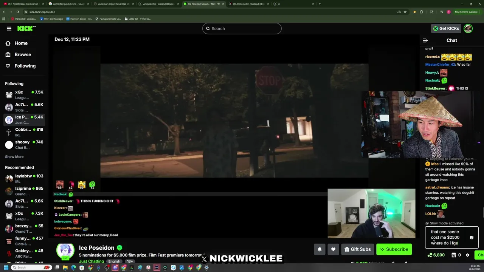Bookmark this page with star icon
This screenshot has width=484, height=272.
[405, 12]
